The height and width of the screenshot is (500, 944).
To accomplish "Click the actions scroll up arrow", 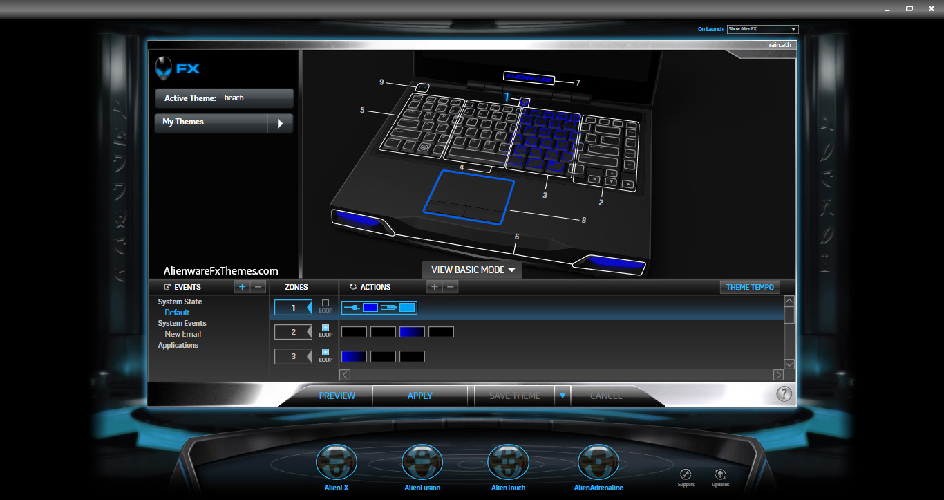I will pos(789,301).
